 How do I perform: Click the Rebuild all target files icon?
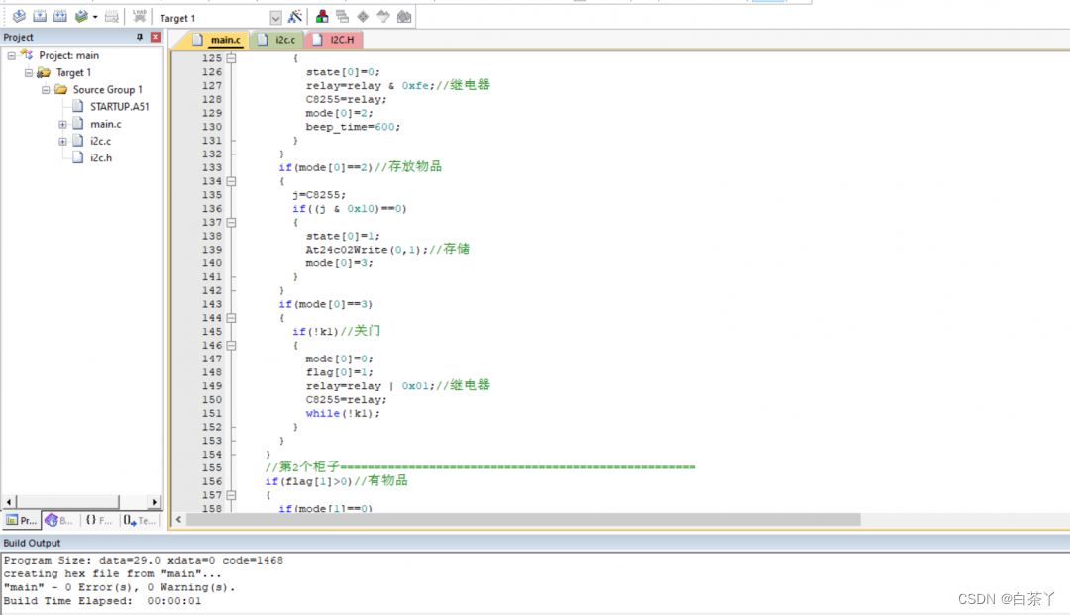[x=60, y=17]
